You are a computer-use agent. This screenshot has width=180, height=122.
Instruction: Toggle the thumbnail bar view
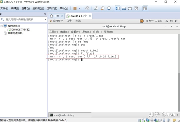124,8
